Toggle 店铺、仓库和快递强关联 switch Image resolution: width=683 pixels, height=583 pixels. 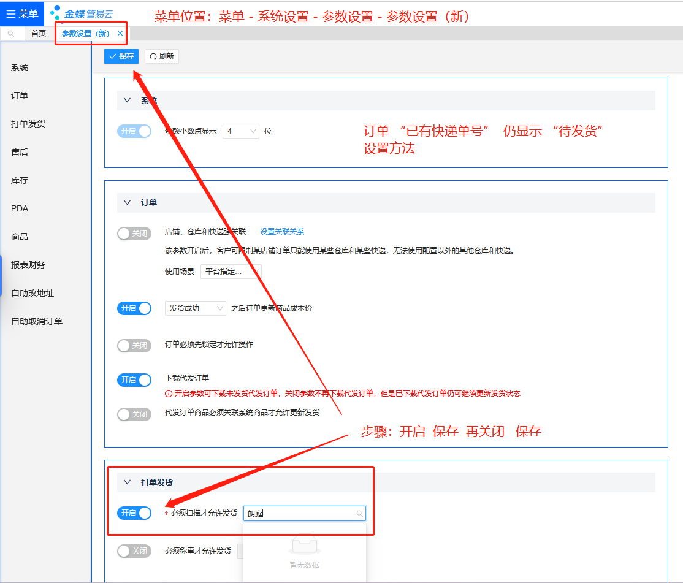click(x=134, y=234)
